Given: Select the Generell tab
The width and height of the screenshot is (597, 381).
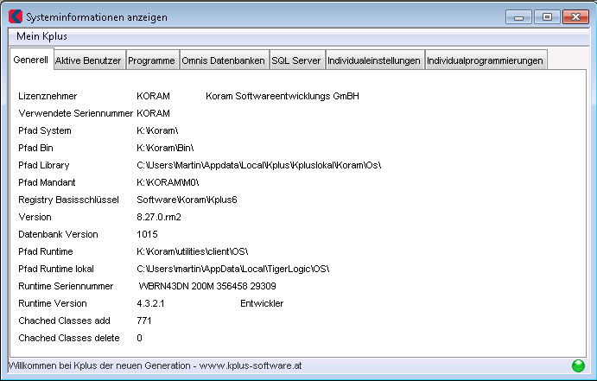Looking at the screenshot, I should point(30,60).
